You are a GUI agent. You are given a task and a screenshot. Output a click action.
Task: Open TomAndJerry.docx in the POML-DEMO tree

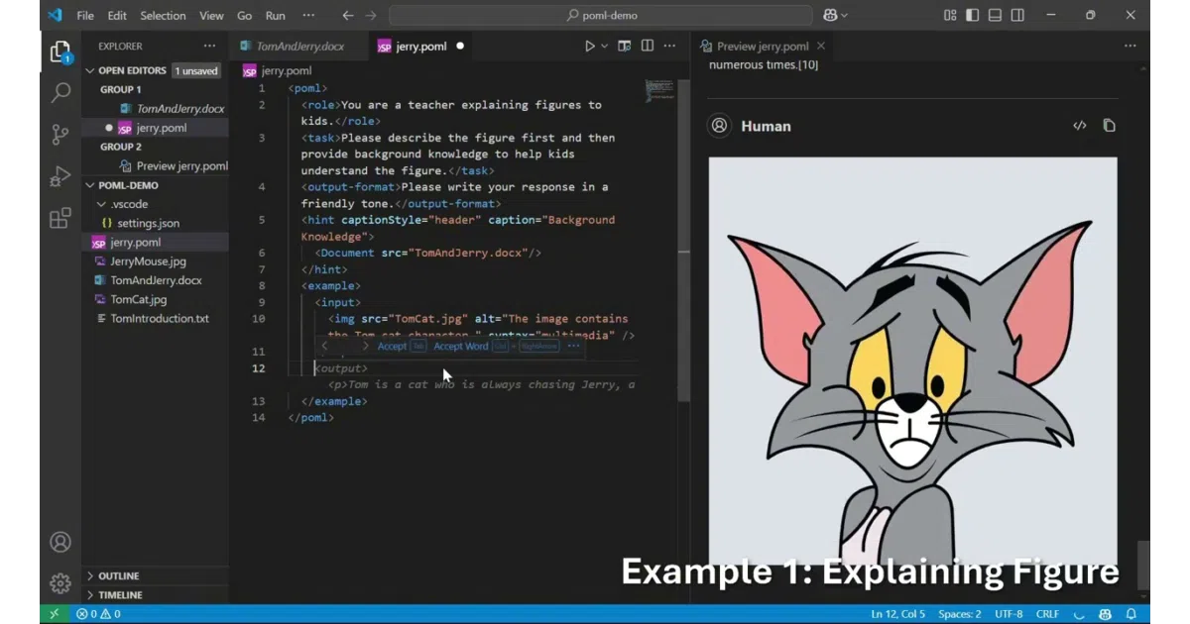pos(155,280)
